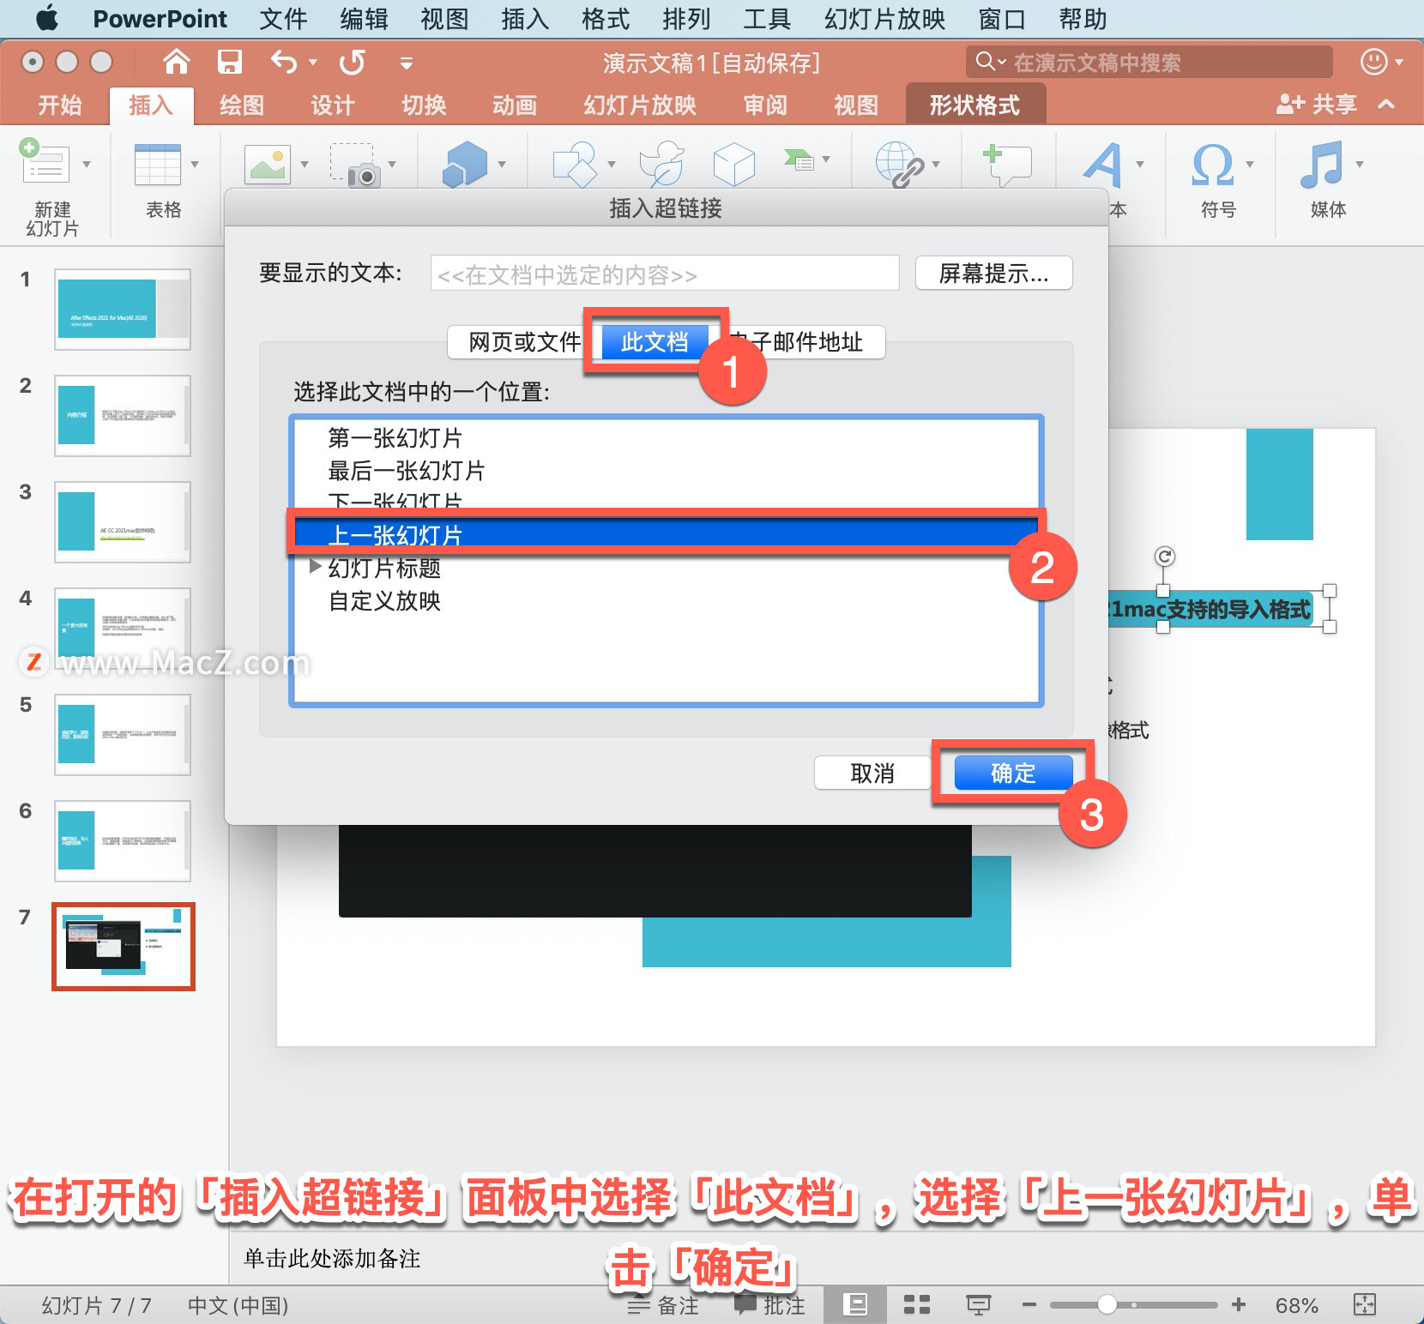This screenshot has width=1424, height=1324.
Task: Open the undo history dropdown arrow
Action: coord(313,62)
